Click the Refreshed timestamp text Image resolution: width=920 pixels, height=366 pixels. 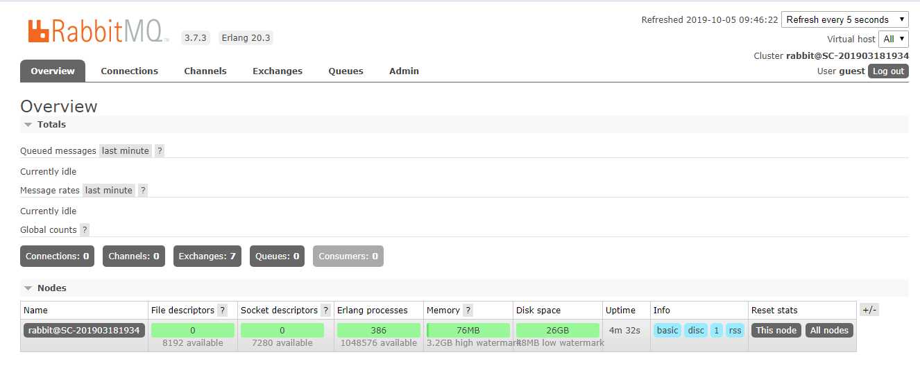(x=710, y=19)
